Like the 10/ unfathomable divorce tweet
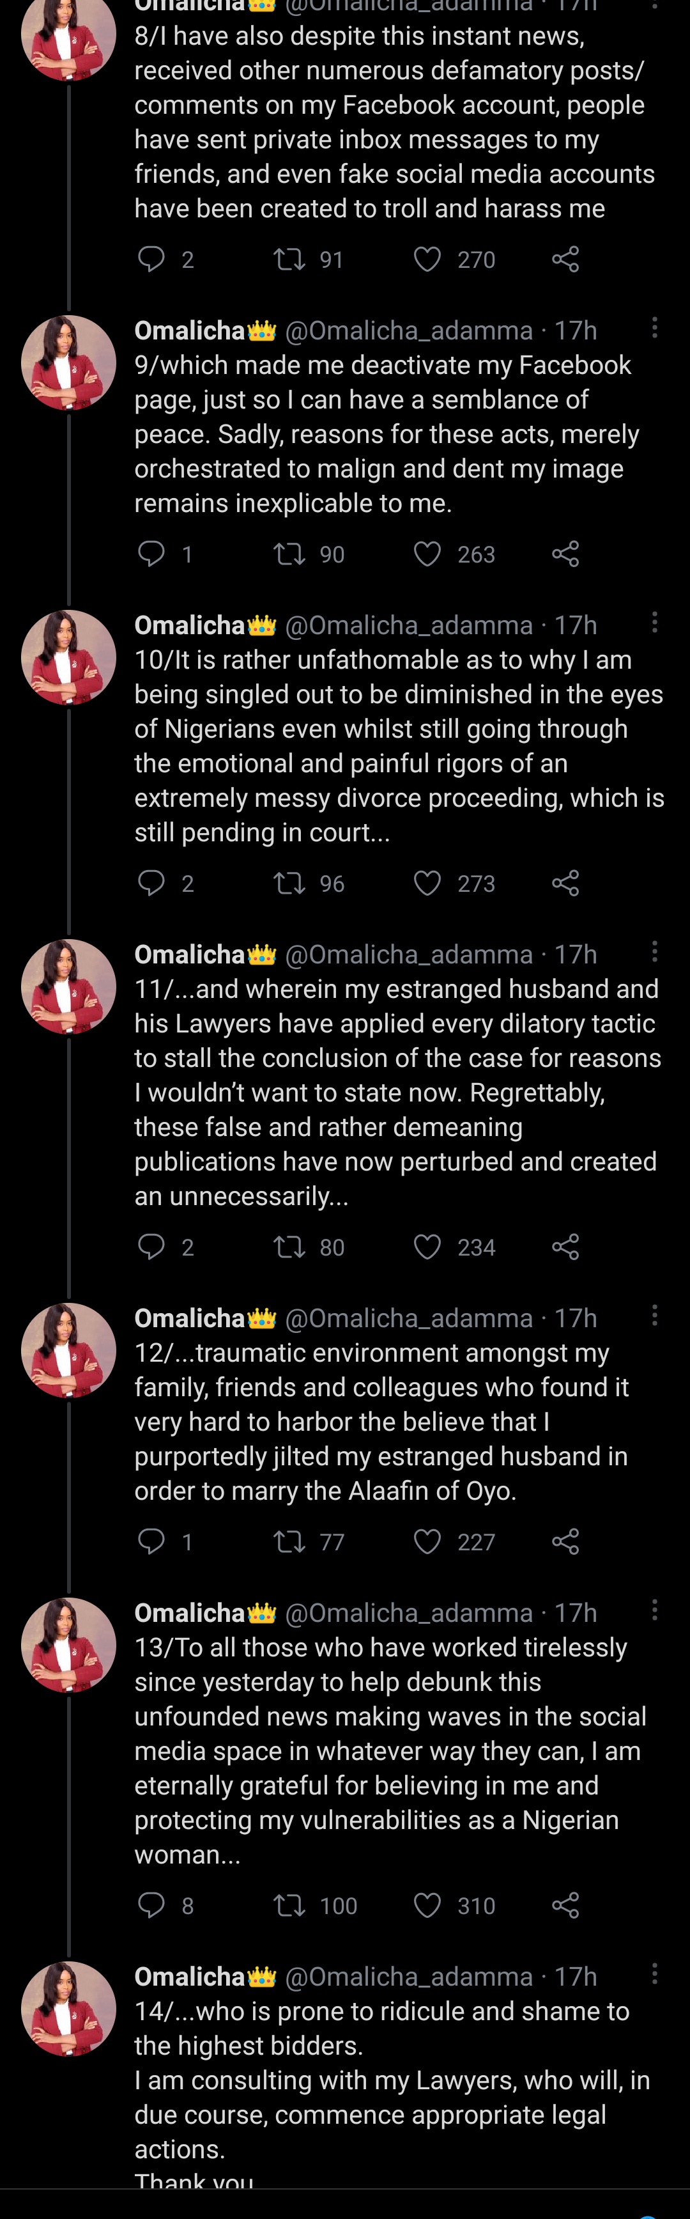 coord(427,883)
